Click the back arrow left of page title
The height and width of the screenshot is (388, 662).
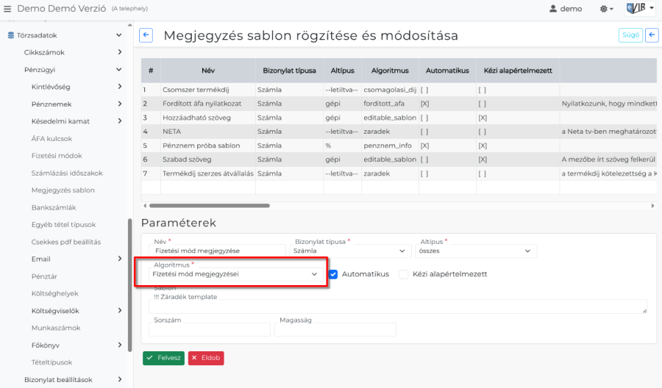pyautogui.click(x=146, y=35)
